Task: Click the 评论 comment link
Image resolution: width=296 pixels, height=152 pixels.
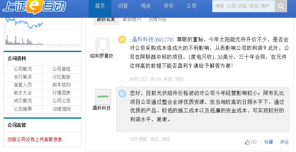Action: click(x=284, y=142)
